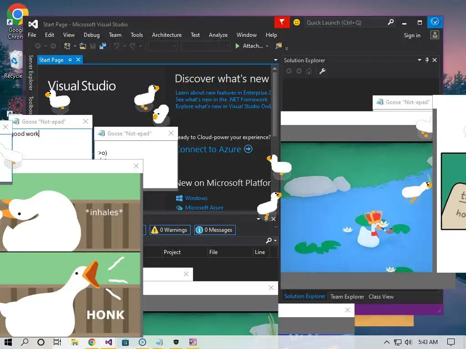
Task: Open the Debug menu
Action: [91, 35]
